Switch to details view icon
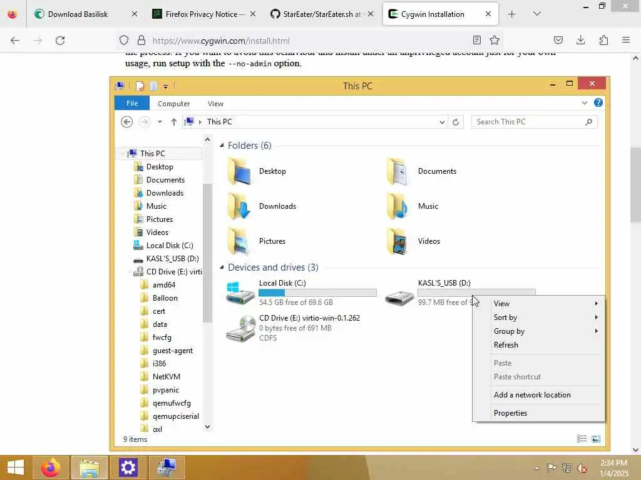This screenshot has height=480, width=641. point(582,439)
